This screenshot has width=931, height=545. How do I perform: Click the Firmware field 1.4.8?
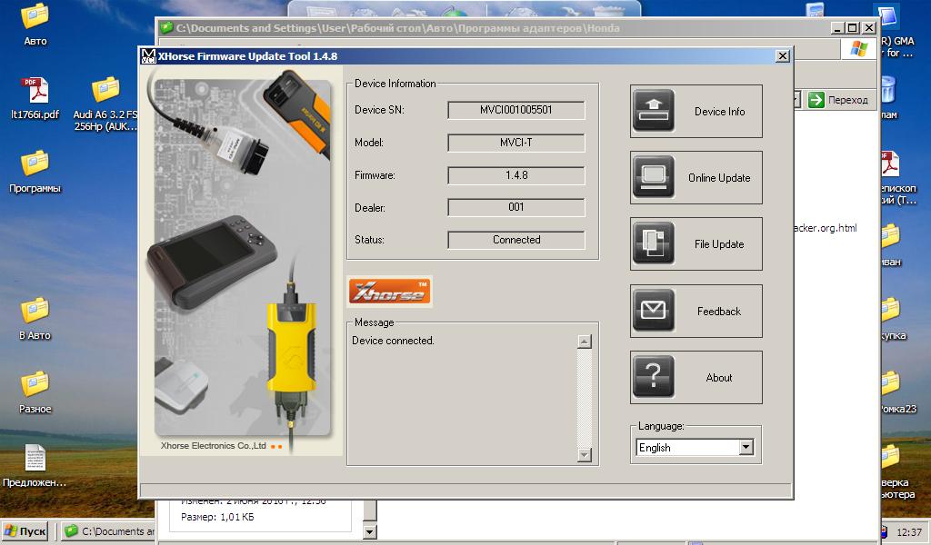coord(516,175)
